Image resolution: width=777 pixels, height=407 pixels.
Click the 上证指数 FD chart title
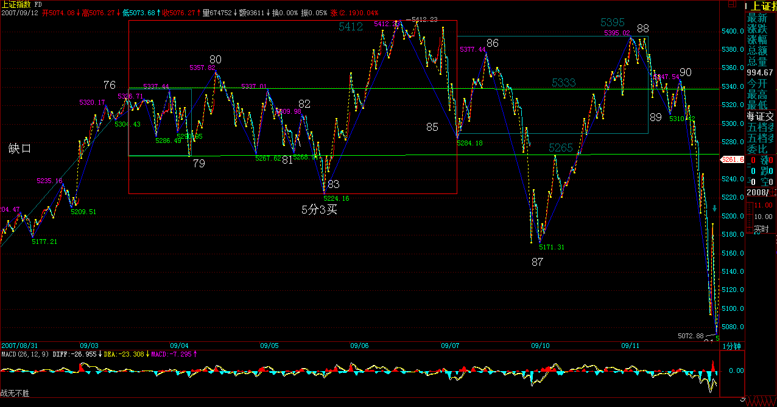21,4
